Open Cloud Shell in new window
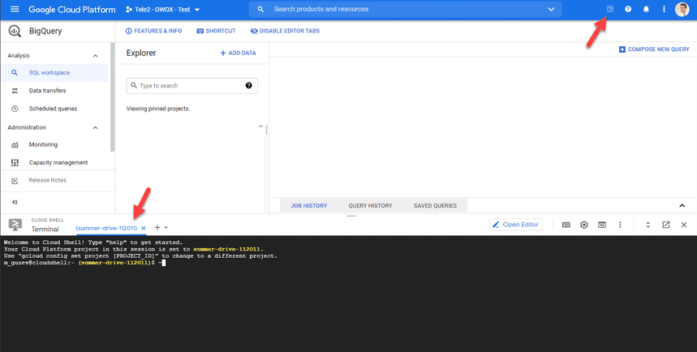 click(665, 225)
